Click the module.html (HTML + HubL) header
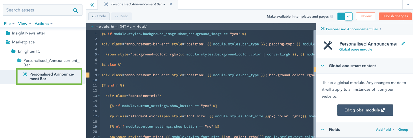413x138 pixels. coord(121,27)
